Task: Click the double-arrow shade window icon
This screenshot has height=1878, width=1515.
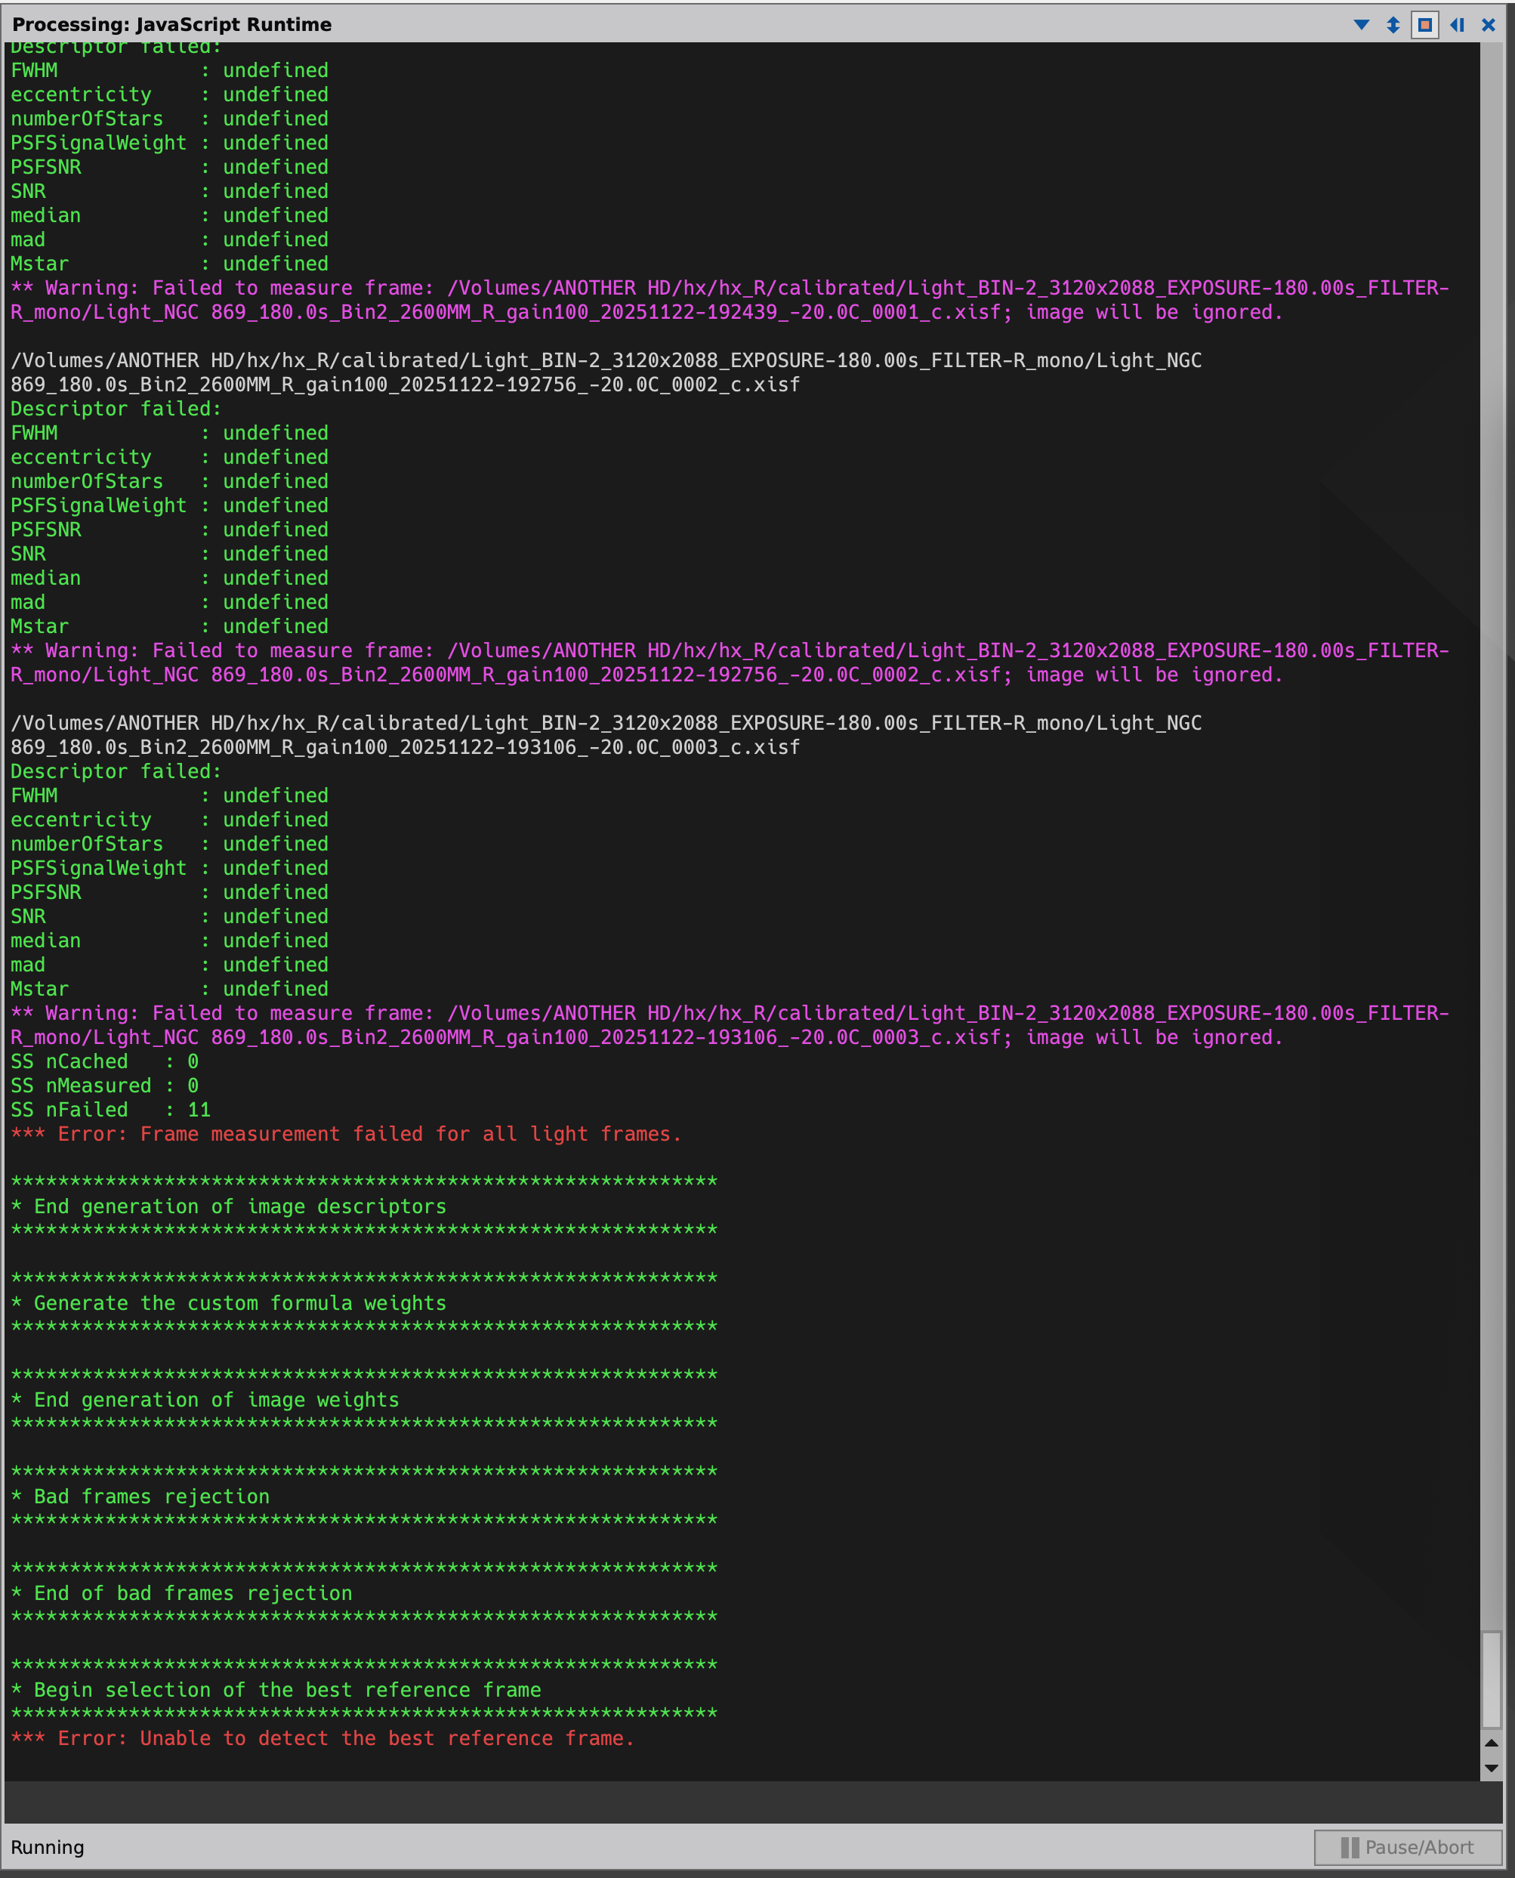Action: (x=1393, y=24)
